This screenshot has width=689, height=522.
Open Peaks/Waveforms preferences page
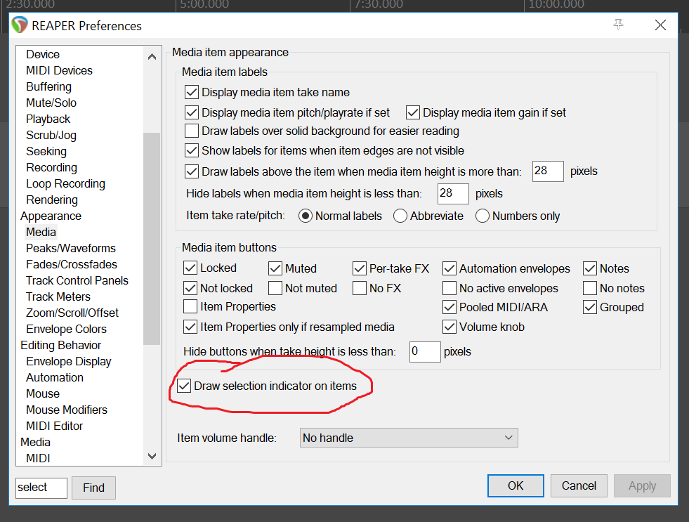click(71, 248)
